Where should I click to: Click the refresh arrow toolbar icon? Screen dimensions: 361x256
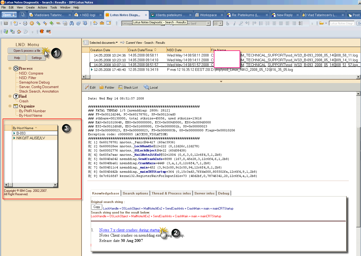[x=78, y=23]
